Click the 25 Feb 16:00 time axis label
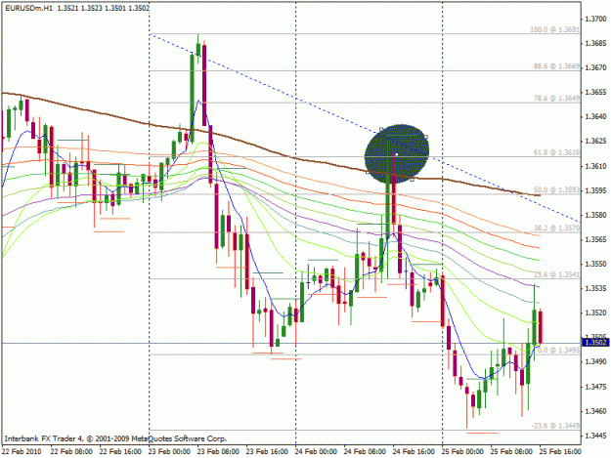This screenshot has width=611, height=458. point(560,451)
